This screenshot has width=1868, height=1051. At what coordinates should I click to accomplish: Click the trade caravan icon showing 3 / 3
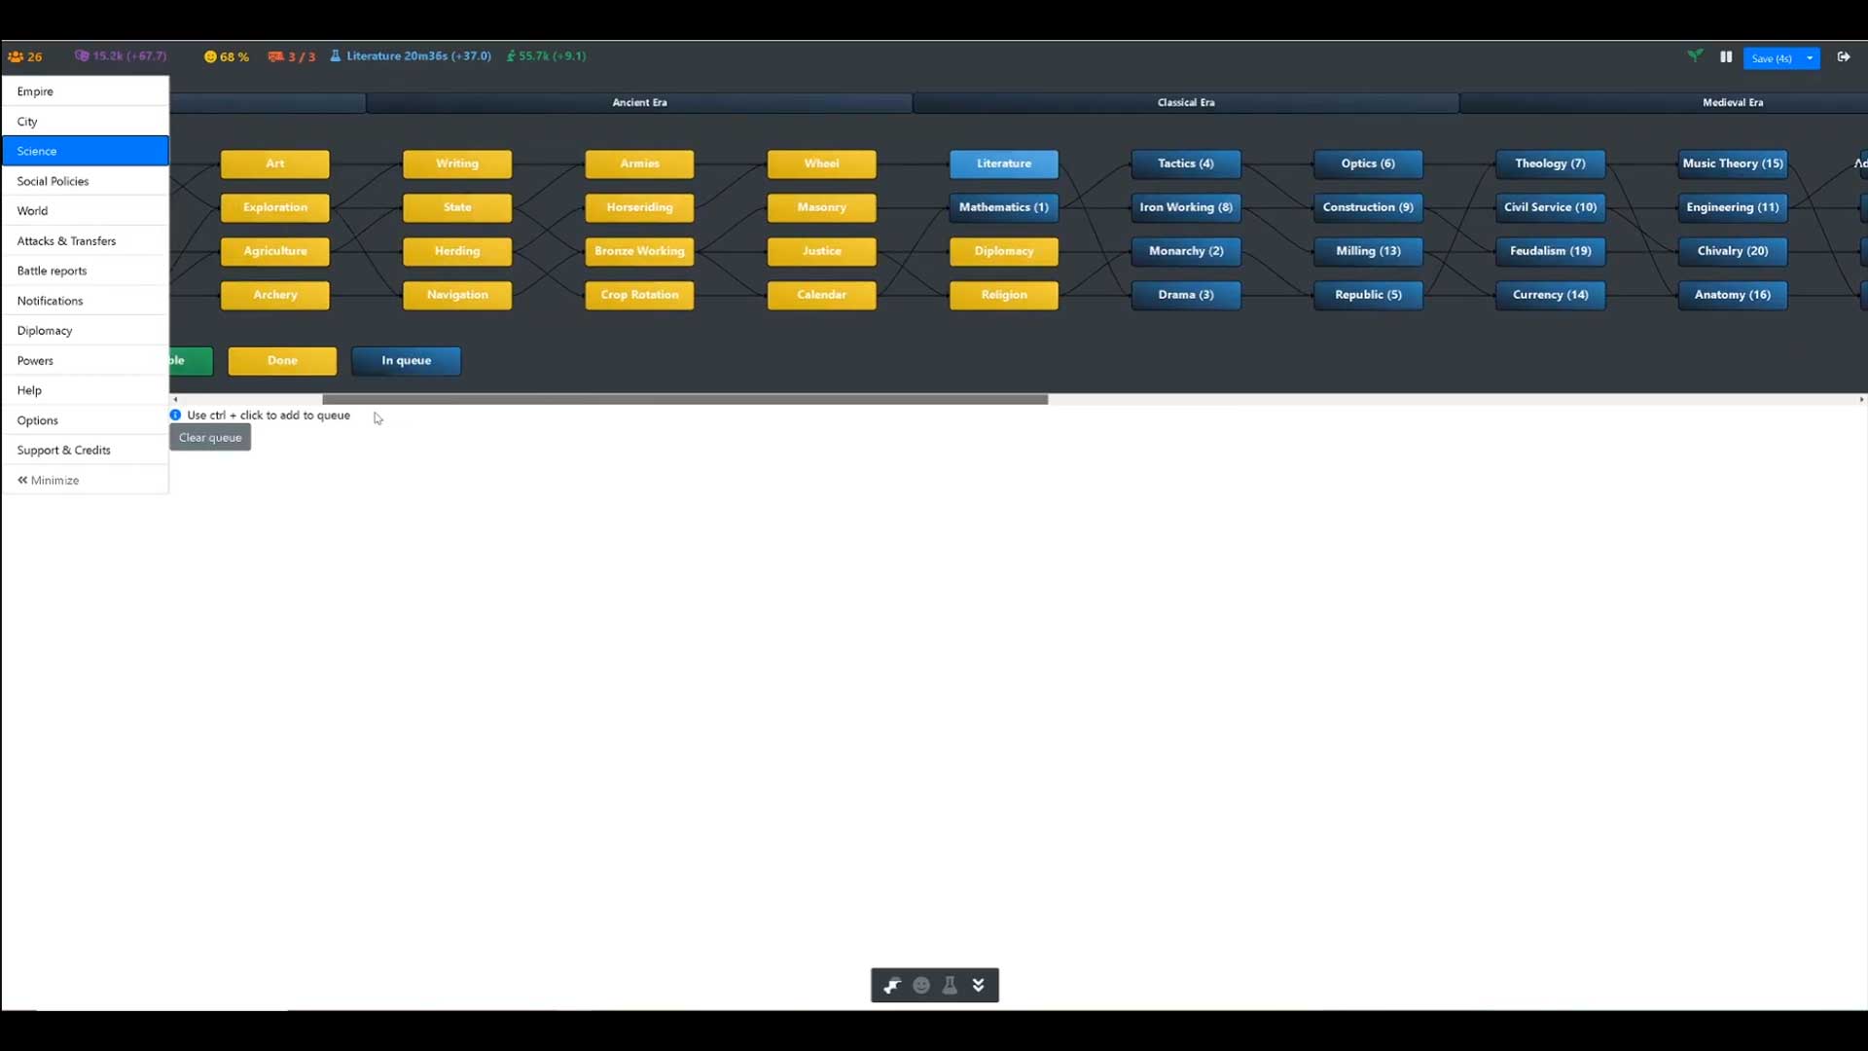coord(275,57)
